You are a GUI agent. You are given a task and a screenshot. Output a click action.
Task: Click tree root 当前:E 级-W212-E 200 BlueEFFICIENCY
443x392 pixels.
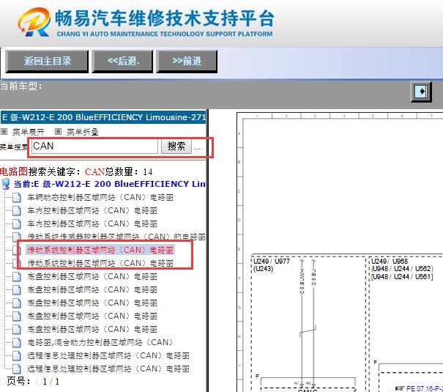[x=110, y=184]
